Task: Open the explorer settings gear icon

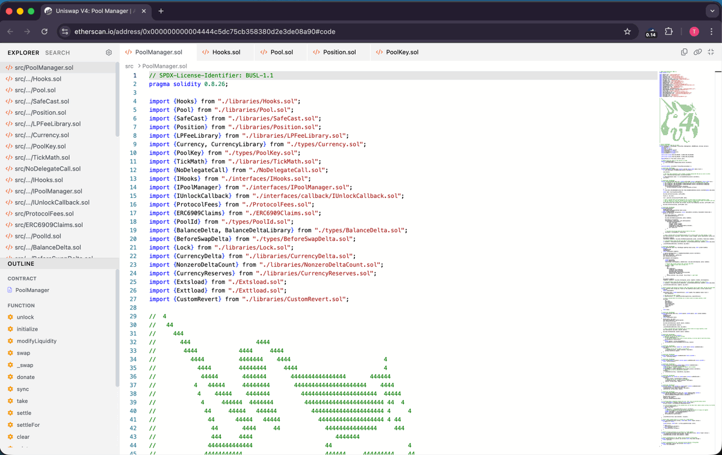Action: pos(109,52)
